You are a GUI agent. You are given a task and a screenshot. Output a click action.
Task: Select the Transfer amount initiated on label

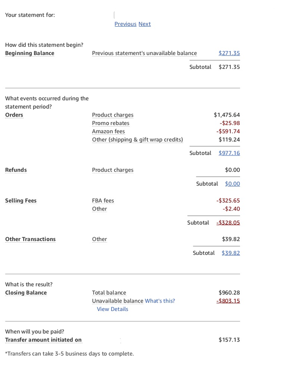(x=43, y=340)
